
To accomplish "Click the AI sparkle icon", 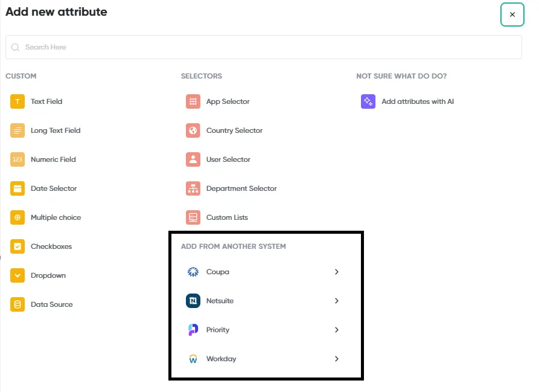I will point(368,101).
